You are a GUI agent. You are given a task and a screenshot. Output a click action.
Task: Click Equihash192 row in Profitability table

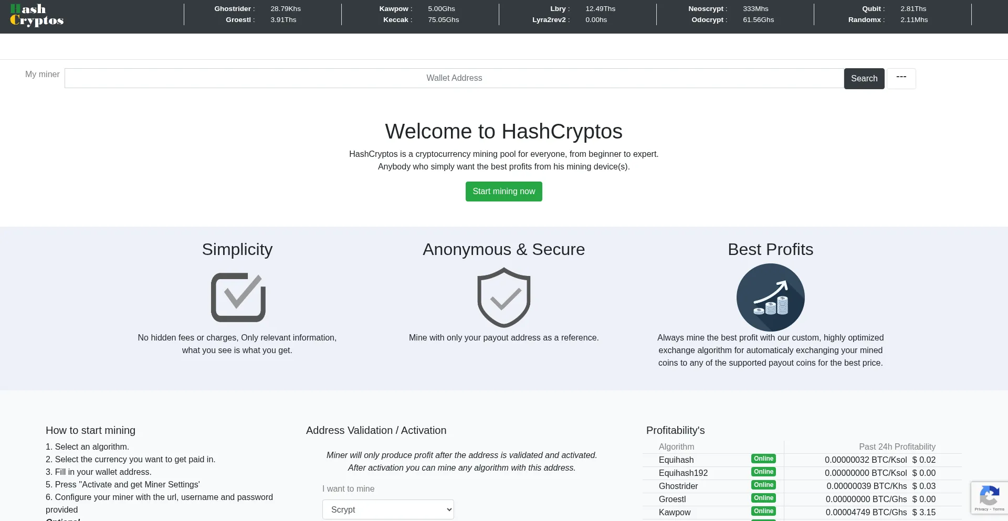pyautogui.click(x=802, y=473)
